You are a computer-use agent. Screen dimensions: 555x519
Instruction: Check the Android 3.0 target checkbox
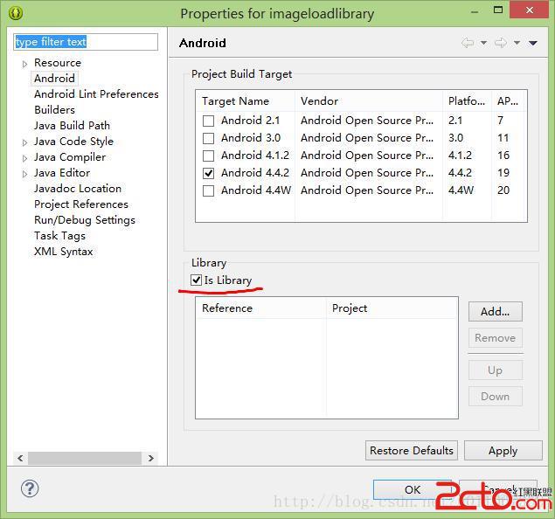pos(209,138)
